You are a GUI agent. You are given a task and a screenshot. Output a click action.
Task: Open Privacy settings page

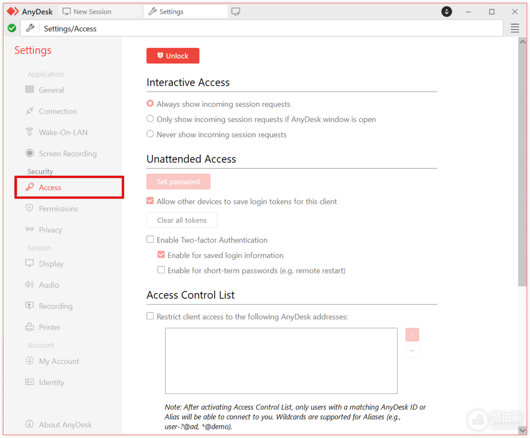click(x=50, y=230)
